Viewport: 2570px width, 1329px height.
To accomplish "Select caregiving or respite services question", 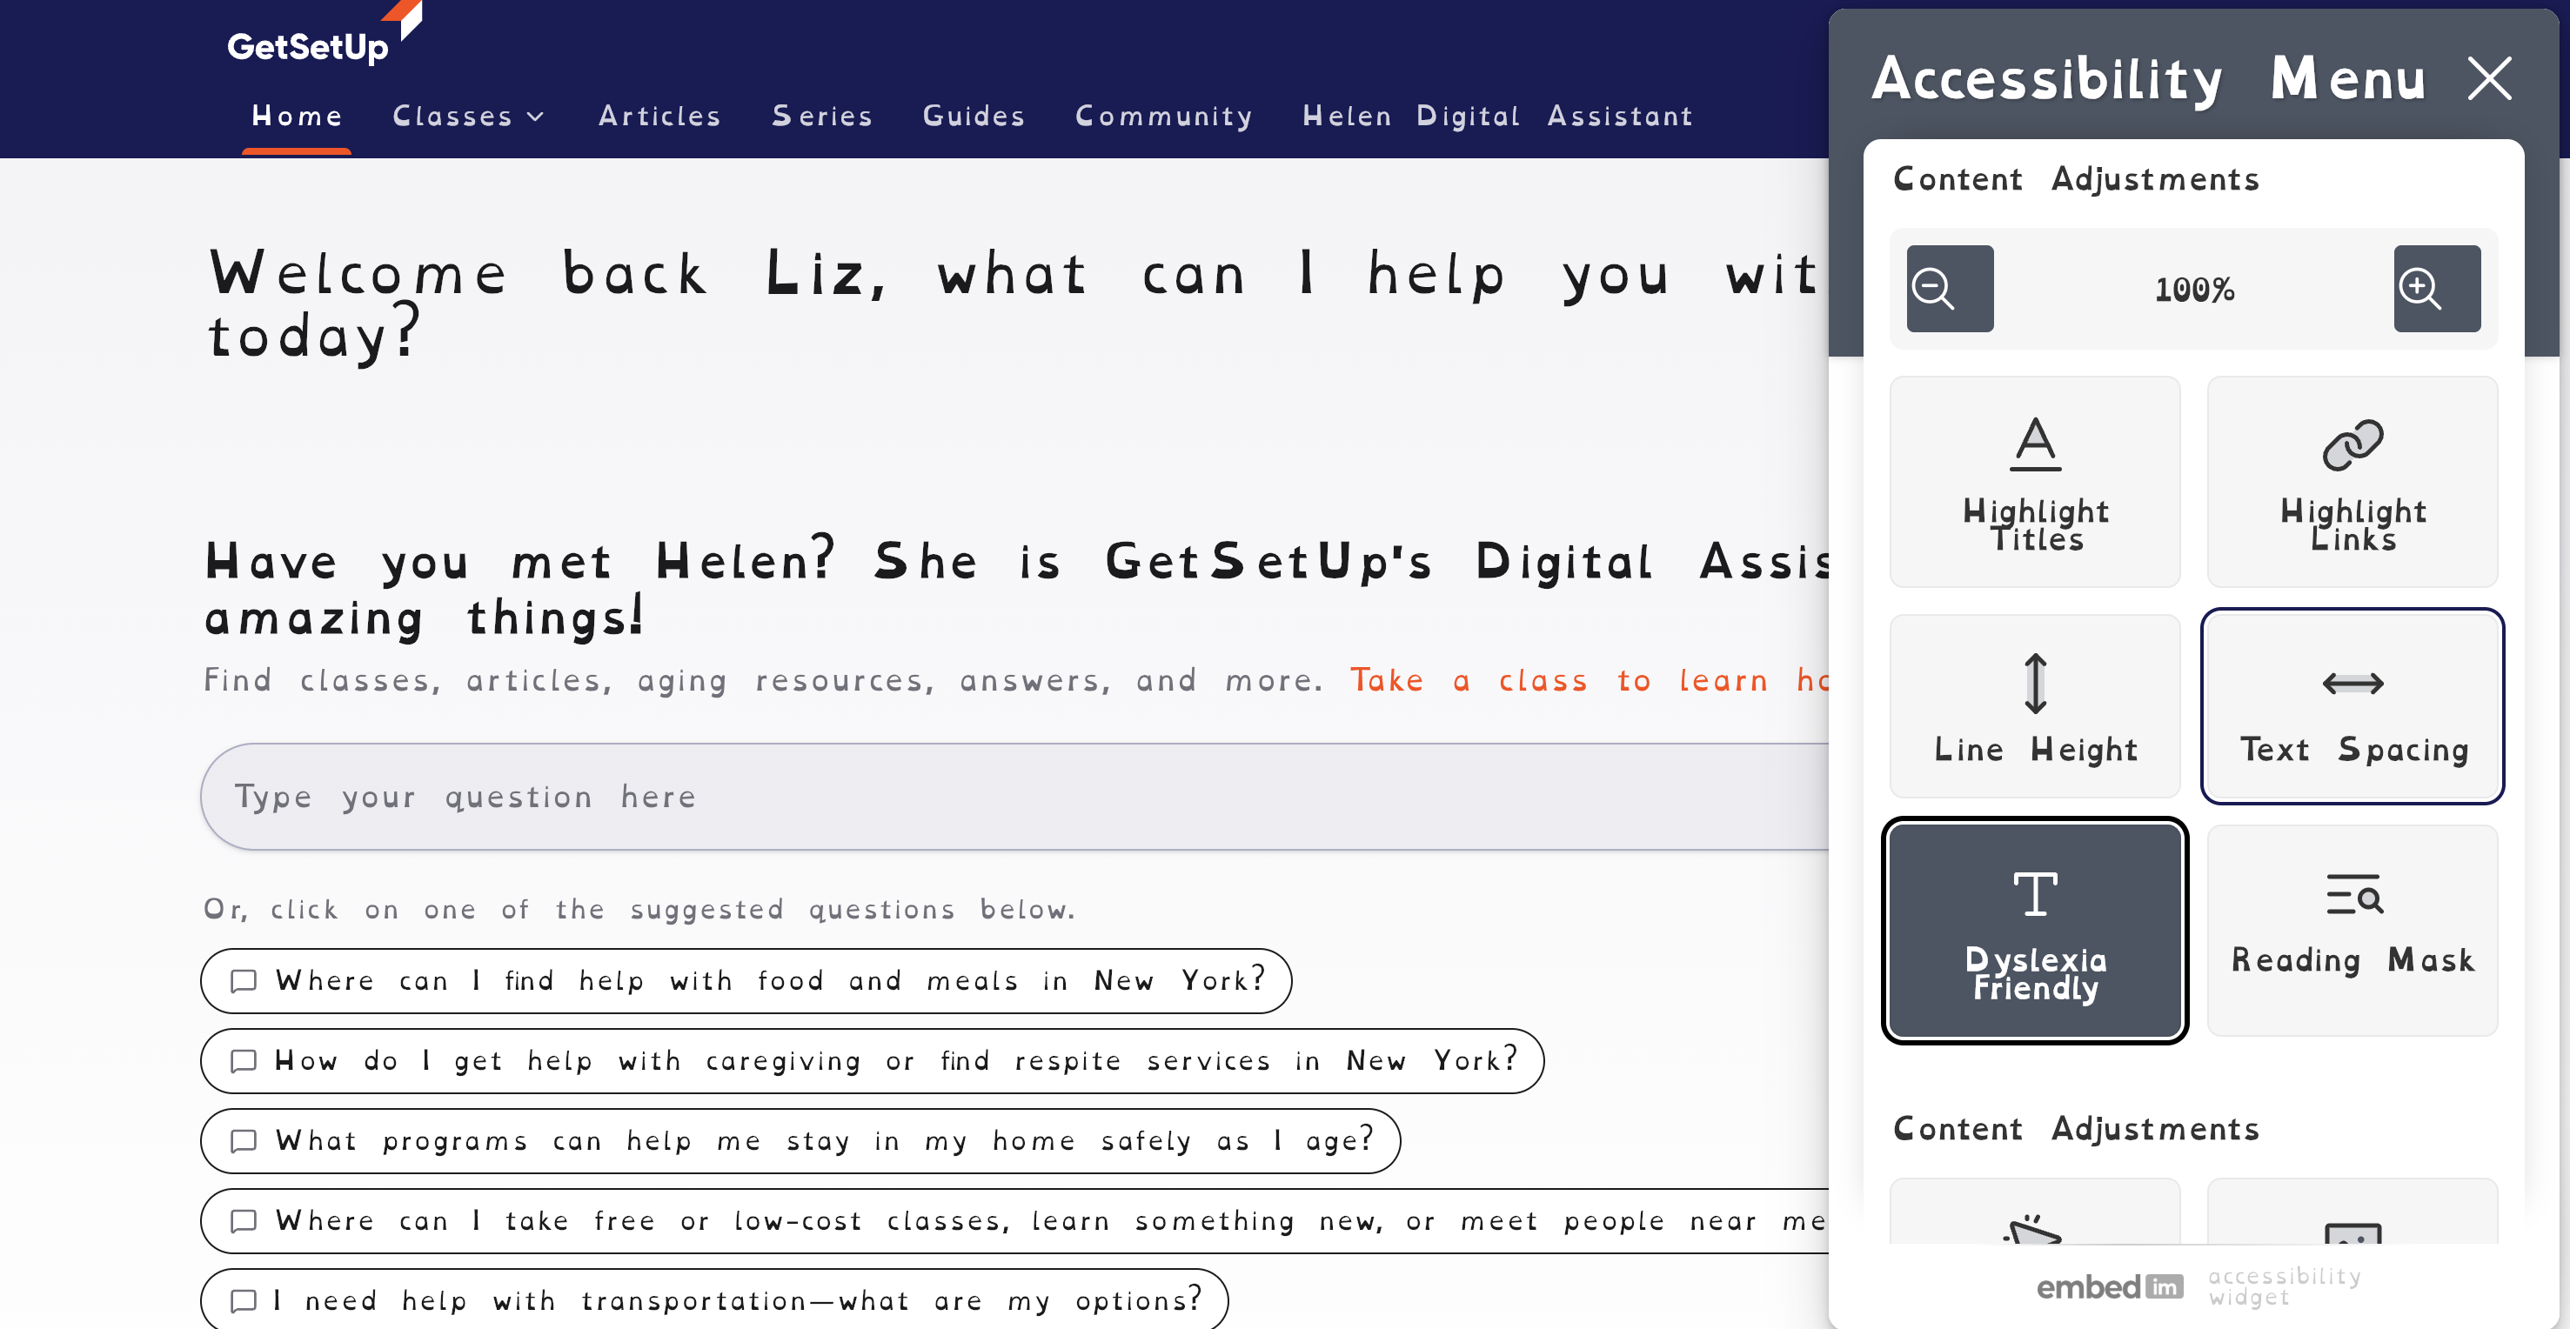I will [872, 1059].
